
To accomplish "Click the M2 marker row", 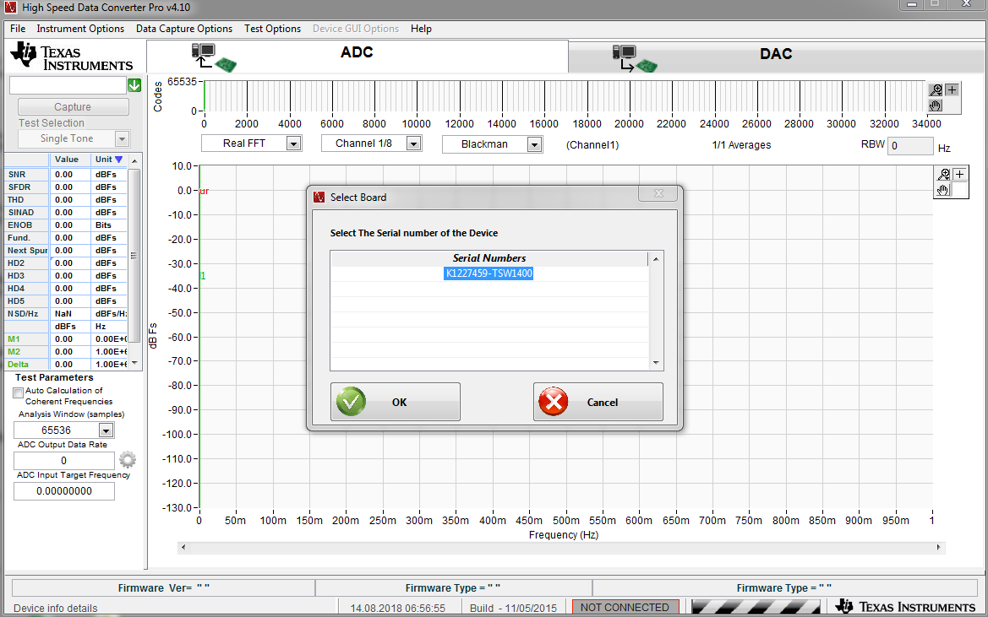I will (66, 352).
